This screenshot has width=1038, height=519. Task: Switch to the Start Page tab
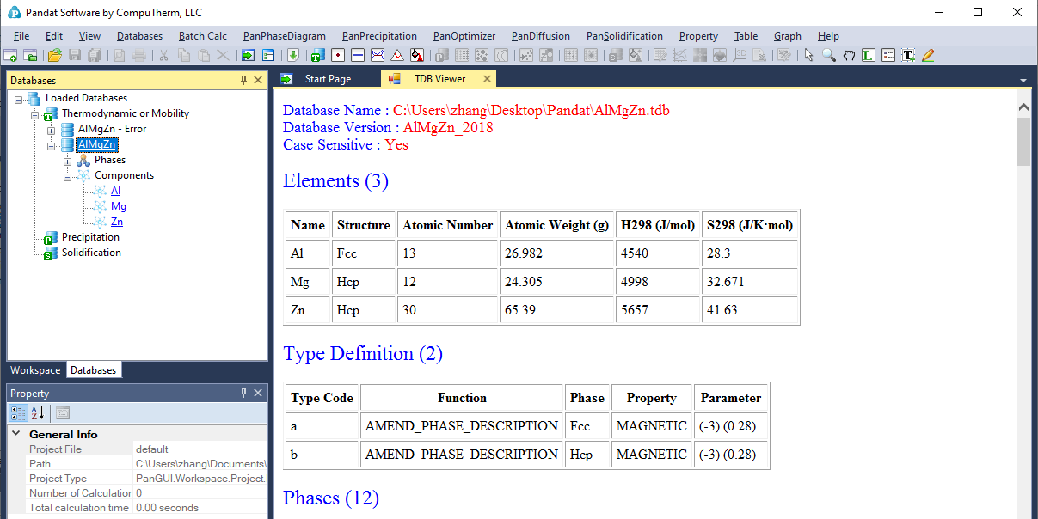pyautogui.click(x=327, y=79)
